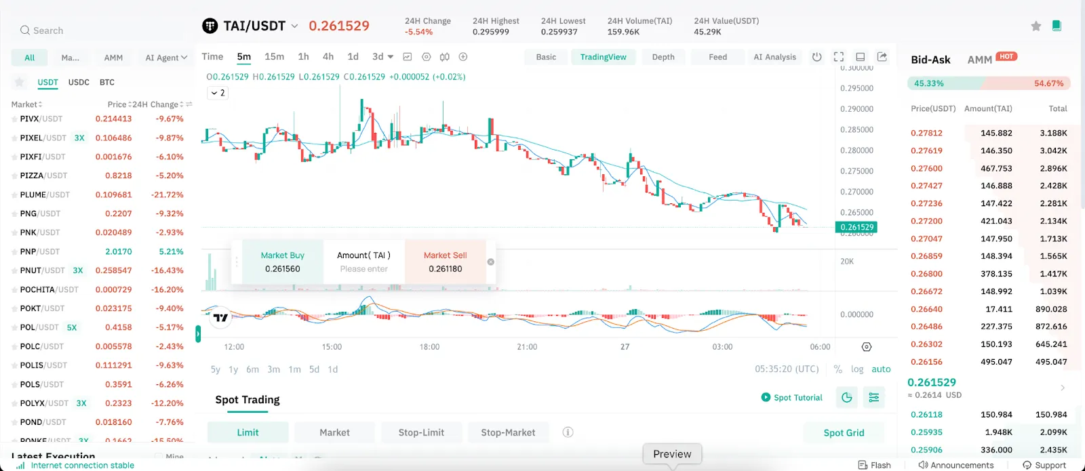Favorite the PLUME/USDT row star
Screen dimensions: 1085x471
pyautogui.click(x=14, y=194)
